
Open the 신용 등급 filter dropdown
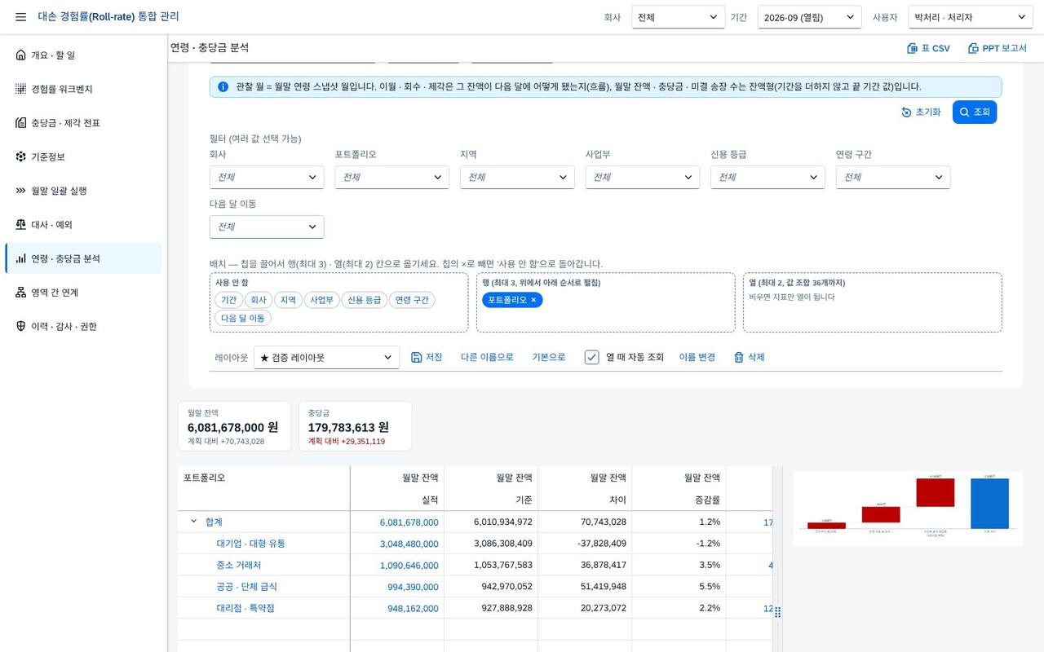click(x=768, y=177)
